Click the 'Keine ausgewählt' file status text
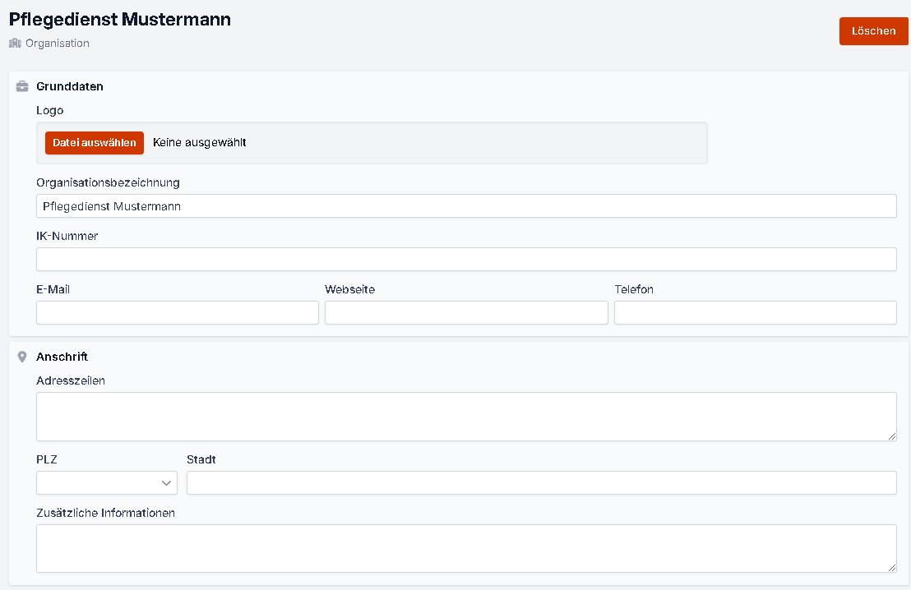 click(199, 143)
